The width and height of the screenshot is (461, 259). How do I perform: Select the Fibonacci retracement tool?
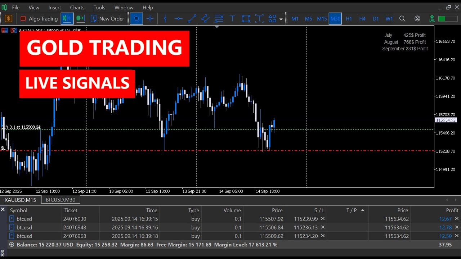coord(219,18)
